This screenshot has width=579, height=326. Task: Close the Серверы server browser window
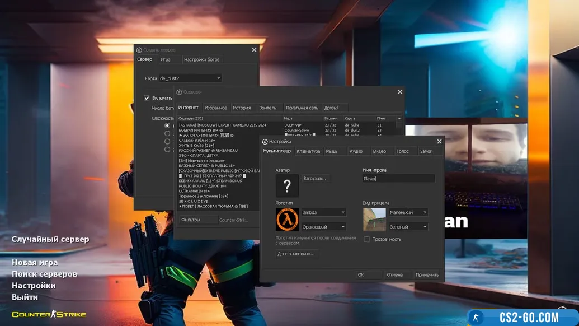(400, 92)
